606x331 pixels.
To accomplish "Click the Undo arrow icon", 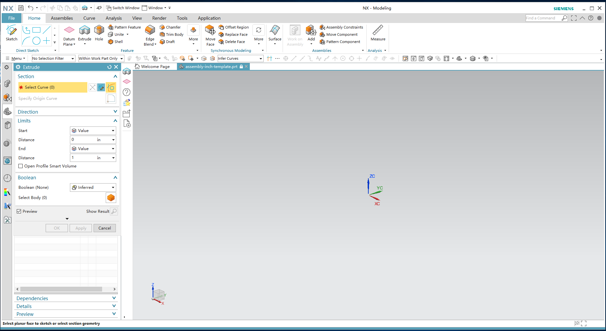I will [31, 8].
